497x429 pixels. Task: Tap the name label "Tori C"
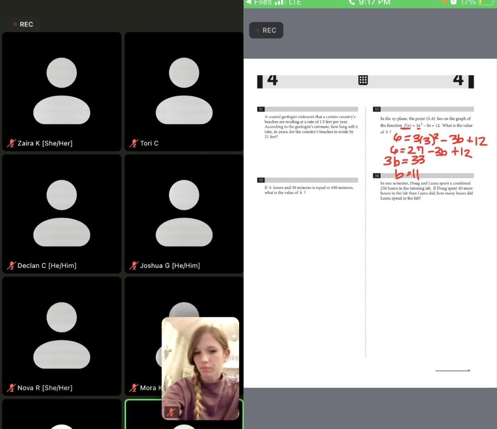149,143
